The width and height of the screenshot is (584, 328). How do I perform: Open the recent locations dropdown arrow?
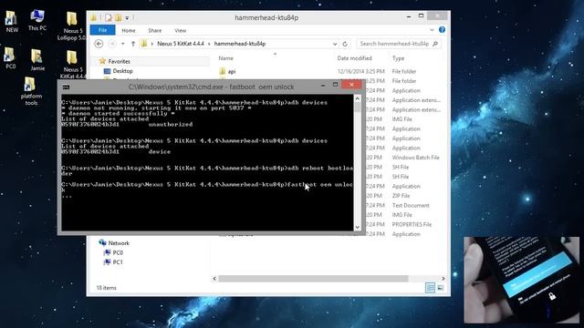[x=123, y=44]
